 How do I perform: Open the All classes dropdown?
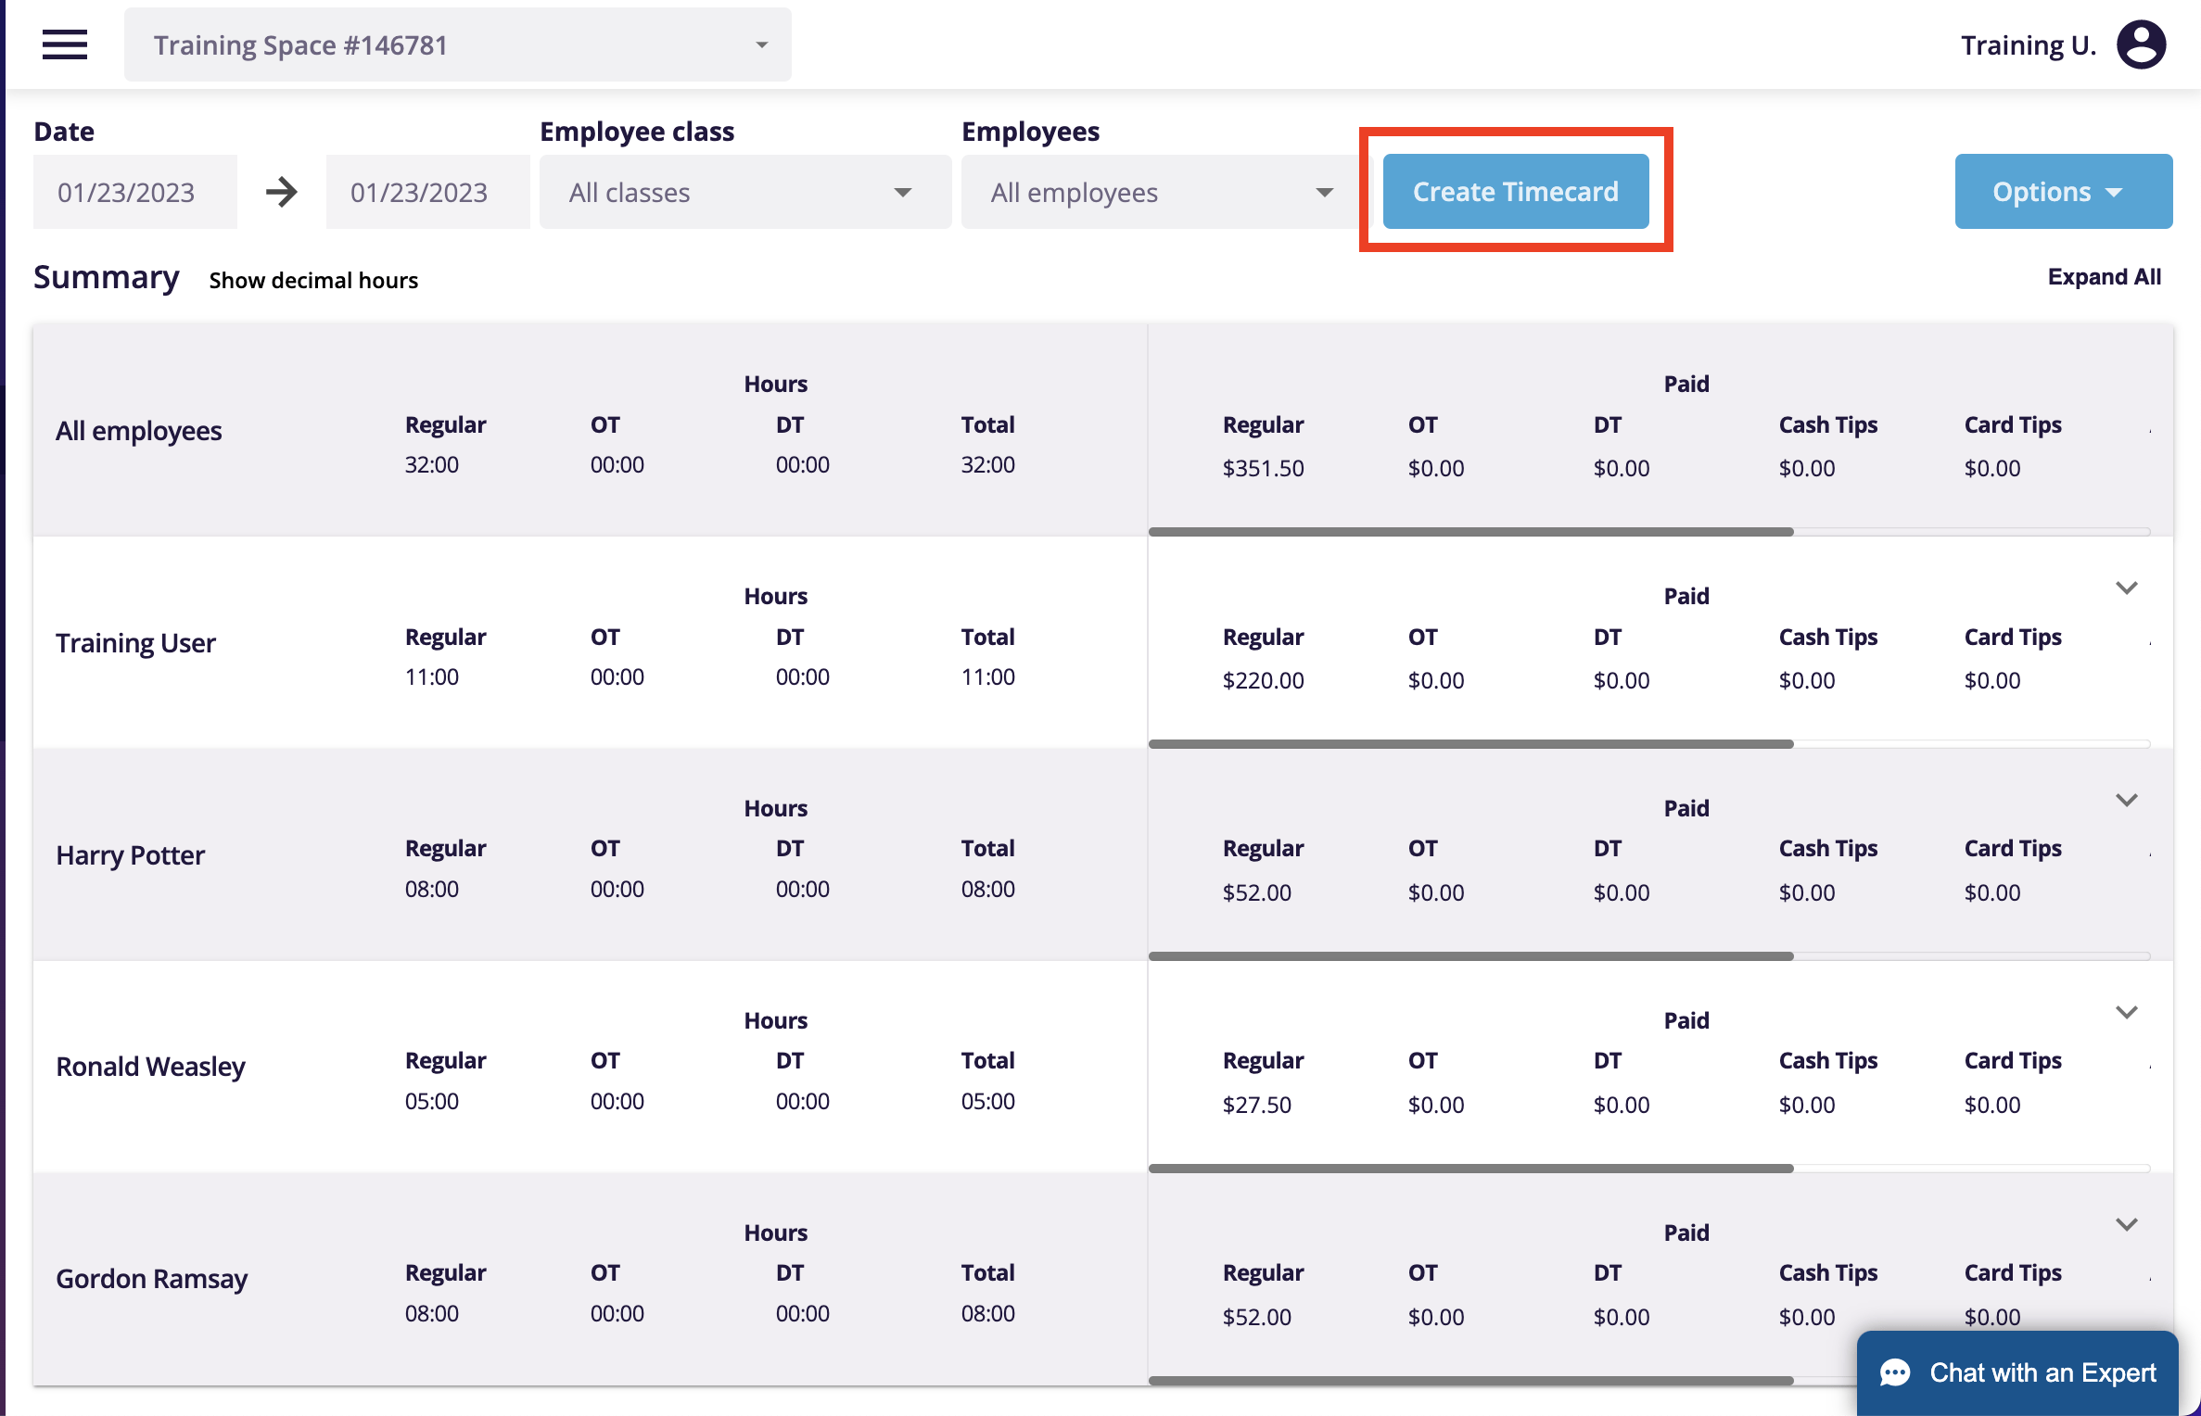coord(744,192)
